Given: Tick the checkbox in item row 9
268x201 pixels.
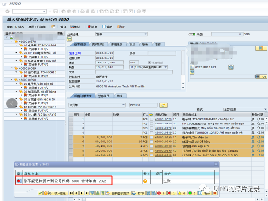Looking at the screenshot, I should [151, 155].
